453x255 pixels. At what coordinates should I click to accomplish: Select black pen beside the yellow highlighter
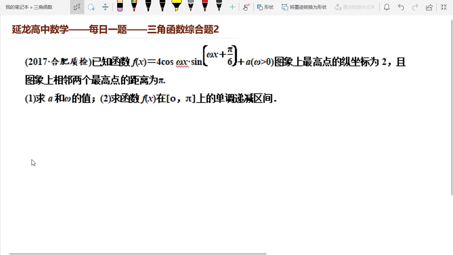pos(162,6)
